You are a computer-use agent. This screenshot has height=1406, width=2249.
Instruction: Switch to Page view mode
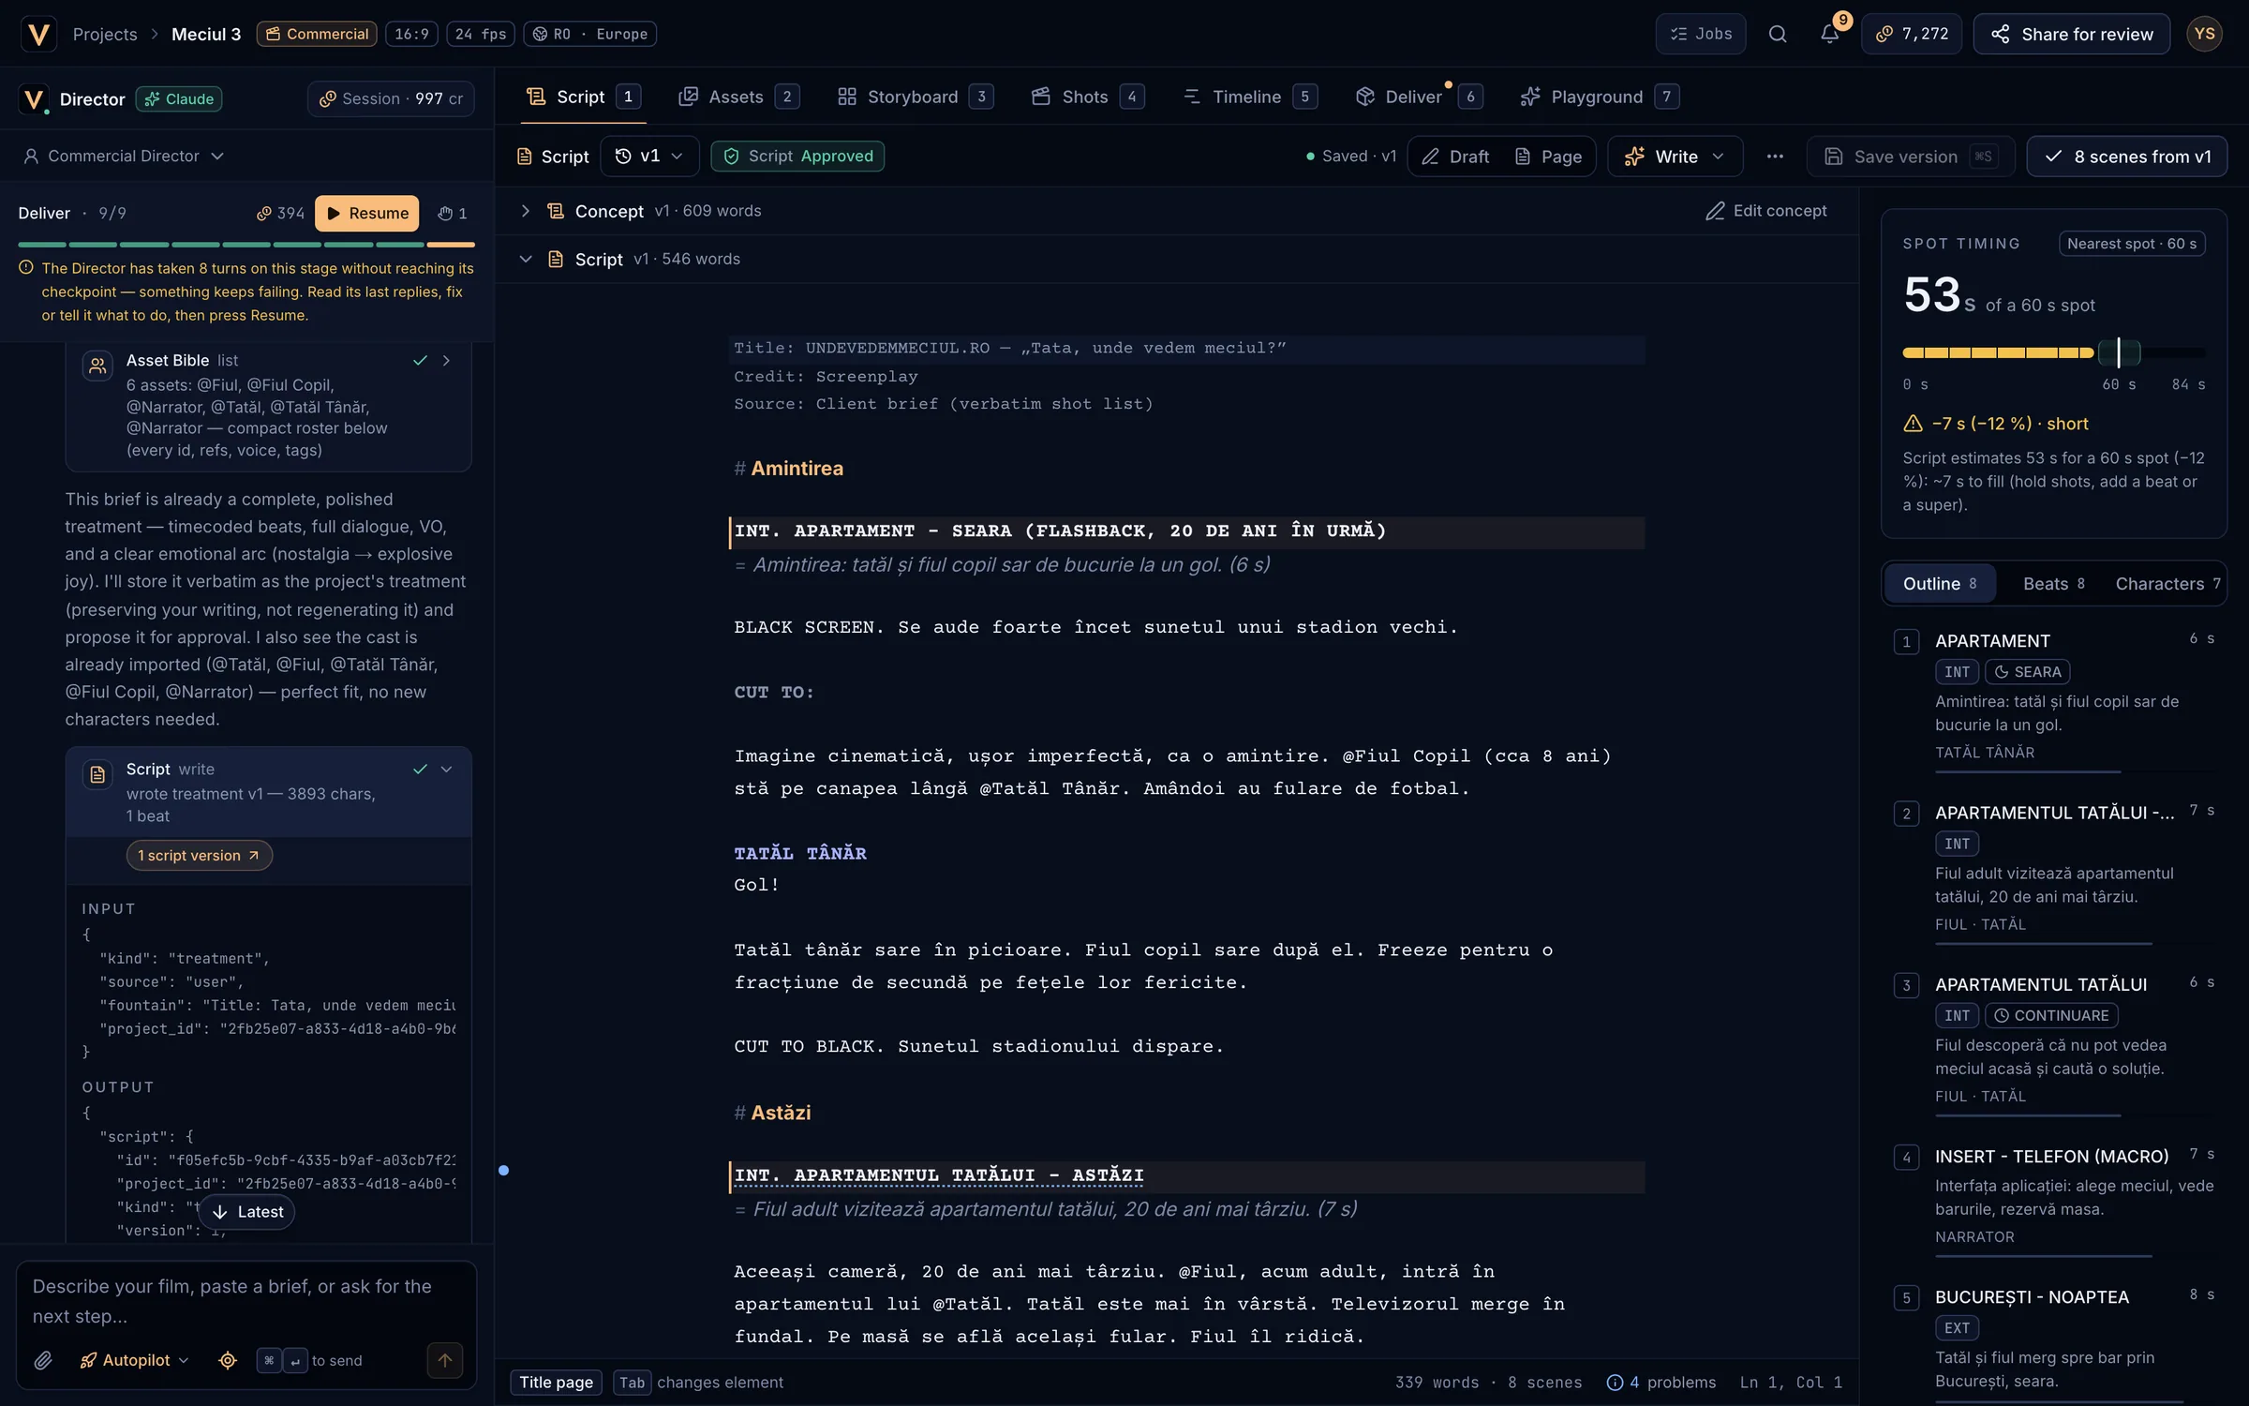tap(1549, 157)
